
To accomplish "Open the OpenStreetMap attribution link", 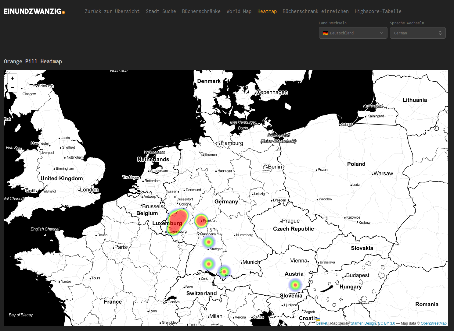I will 434,323.
